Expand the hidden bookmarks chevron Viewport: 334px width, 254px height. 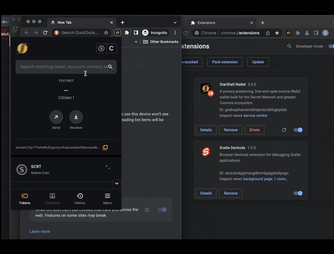[136, 42]
